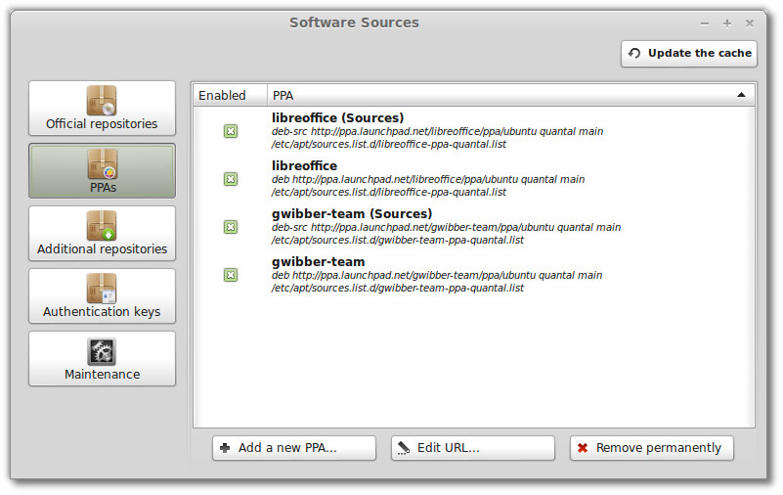Close the Software Sources window
The image size is (783, 495).
point(750,23)
